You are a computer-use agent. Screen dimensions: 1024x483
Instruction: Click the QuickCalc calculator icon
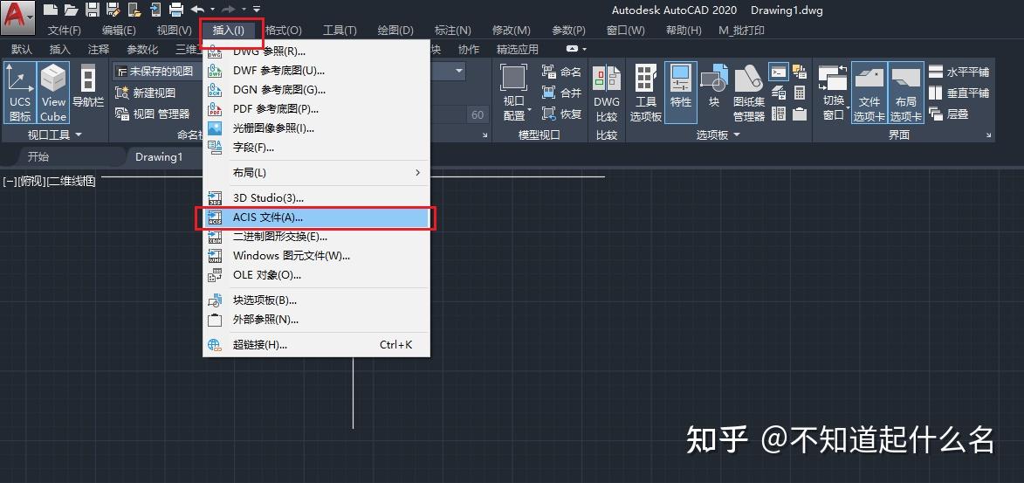800,93
